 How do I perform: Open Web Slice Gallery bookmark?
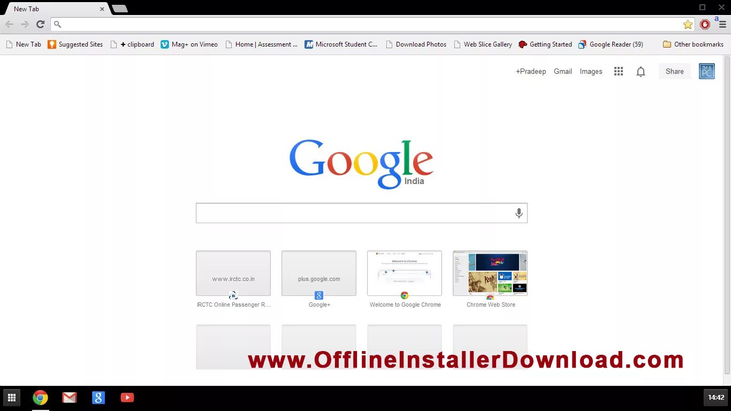[x=483, y=44]
